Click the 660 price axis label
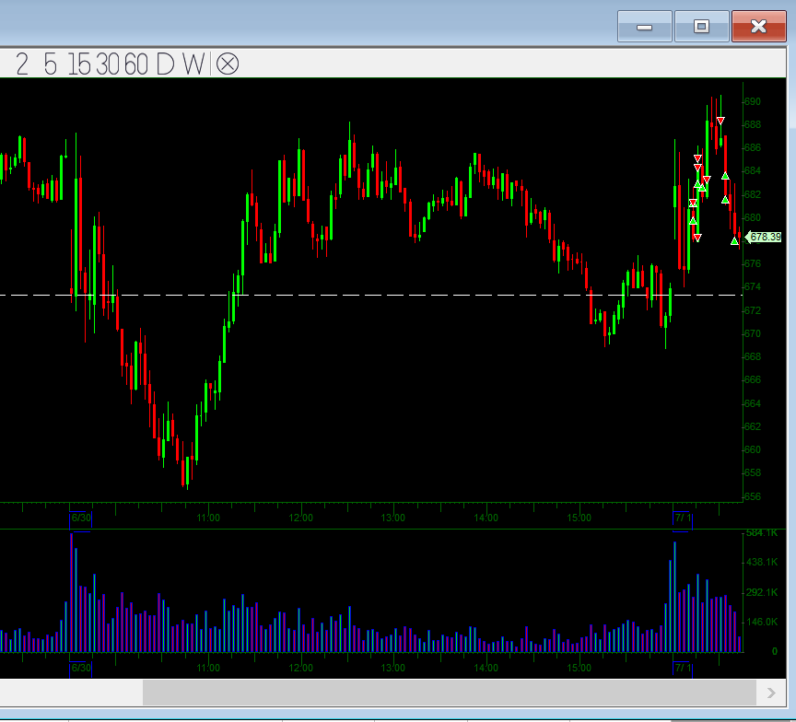The image size is (796, 722). (x=753, y=449)
